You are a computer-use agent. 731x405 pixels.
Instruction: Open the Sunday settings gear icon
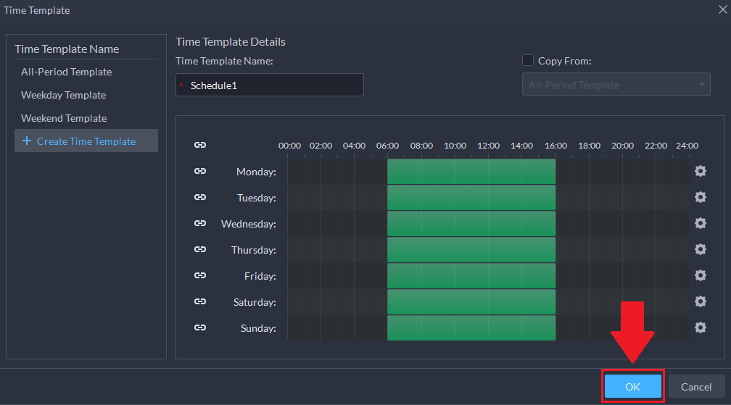(700, 328)
